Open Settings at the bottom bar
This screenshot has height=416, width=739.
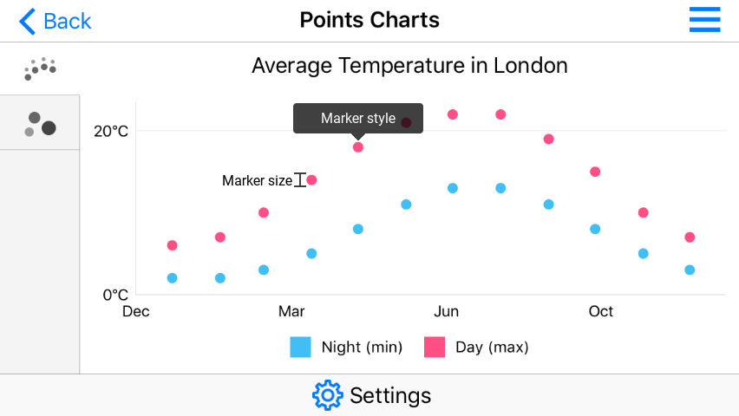[390, 395]
